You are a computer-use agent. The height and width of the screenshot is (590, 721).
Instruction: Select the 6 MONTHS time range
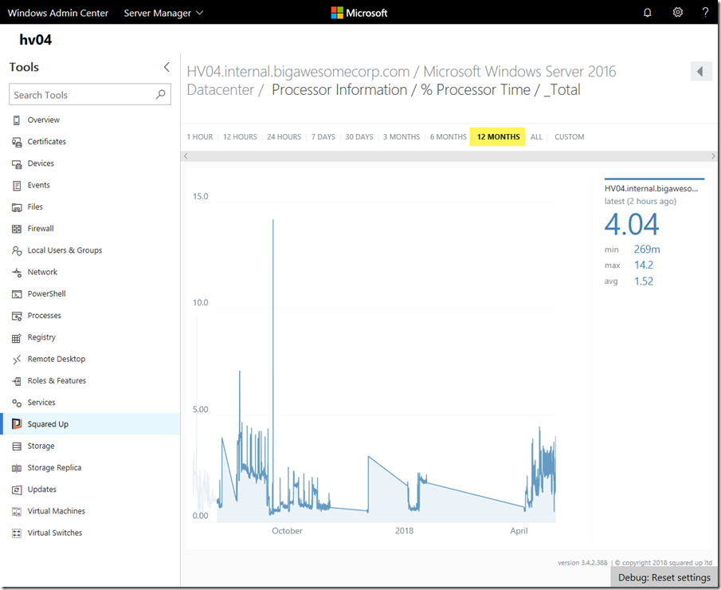449,136
